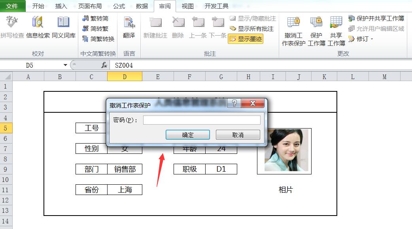The image size is (412, 229).
Task: Click 保护工作簿 to protect the workbook
Action: tap(316, 30)
